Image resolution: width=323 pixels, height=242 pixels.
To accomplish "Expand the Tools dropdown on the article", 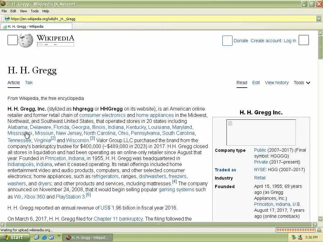I will [302, 83].
